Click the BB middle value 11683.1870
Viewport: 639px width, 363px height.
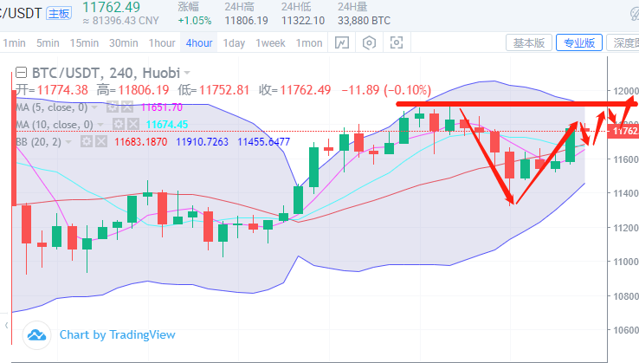pyautogui.click(x=140, y=141)
